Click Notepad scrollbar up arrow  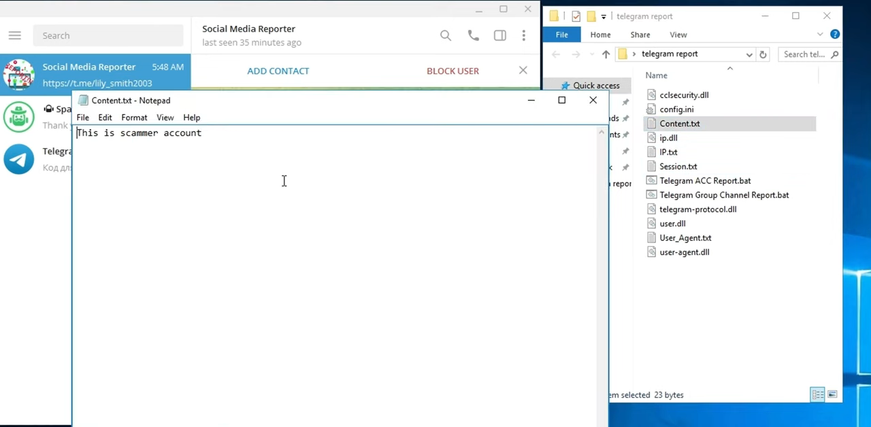pos(601,133)
